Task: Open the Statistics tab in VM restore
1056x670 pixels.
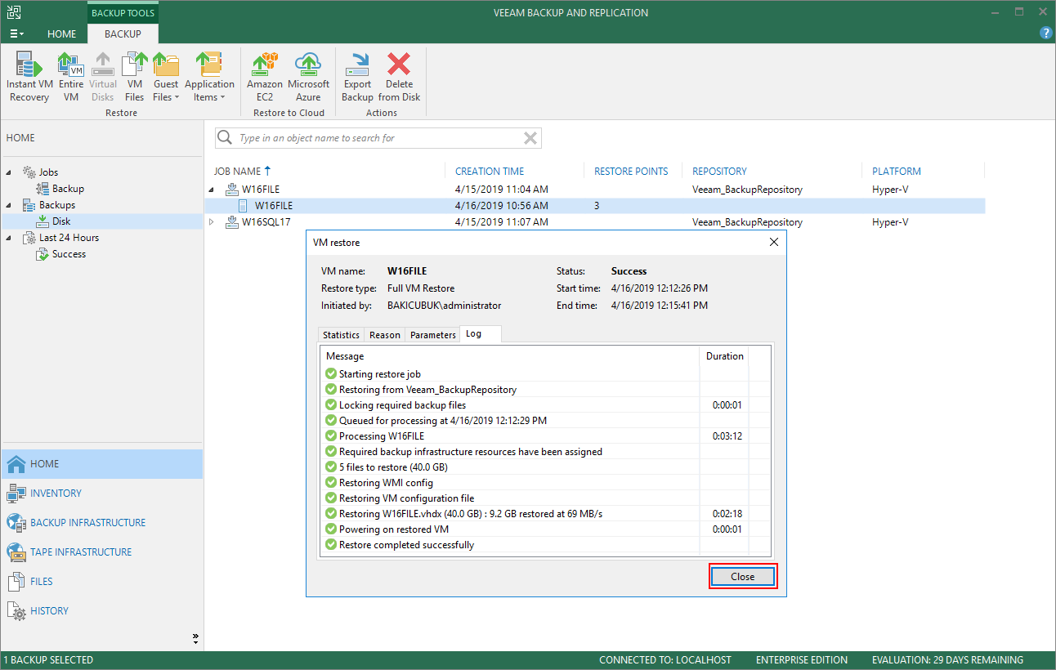Action: point(341,335)
